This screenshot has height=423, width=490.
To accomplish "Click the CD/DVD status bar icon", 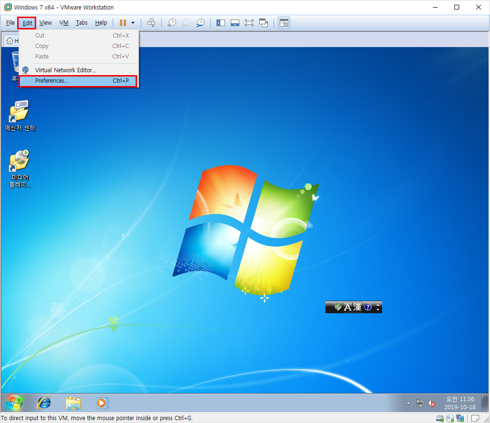I will (x=450, y=418).
